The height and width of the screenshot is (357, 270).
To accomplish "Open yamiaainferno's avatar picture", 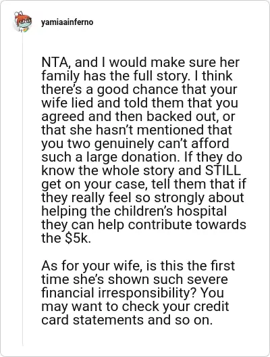I will (x=22, y=22).
